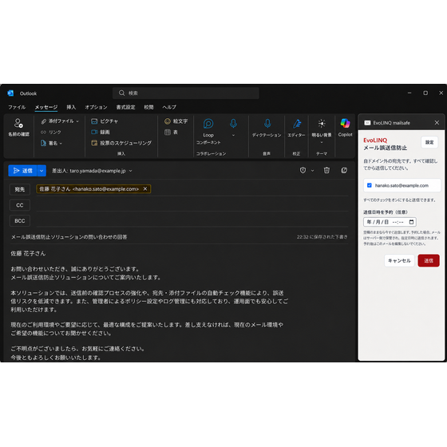Open Copilot from the ribbon

[x=345, y=128]
